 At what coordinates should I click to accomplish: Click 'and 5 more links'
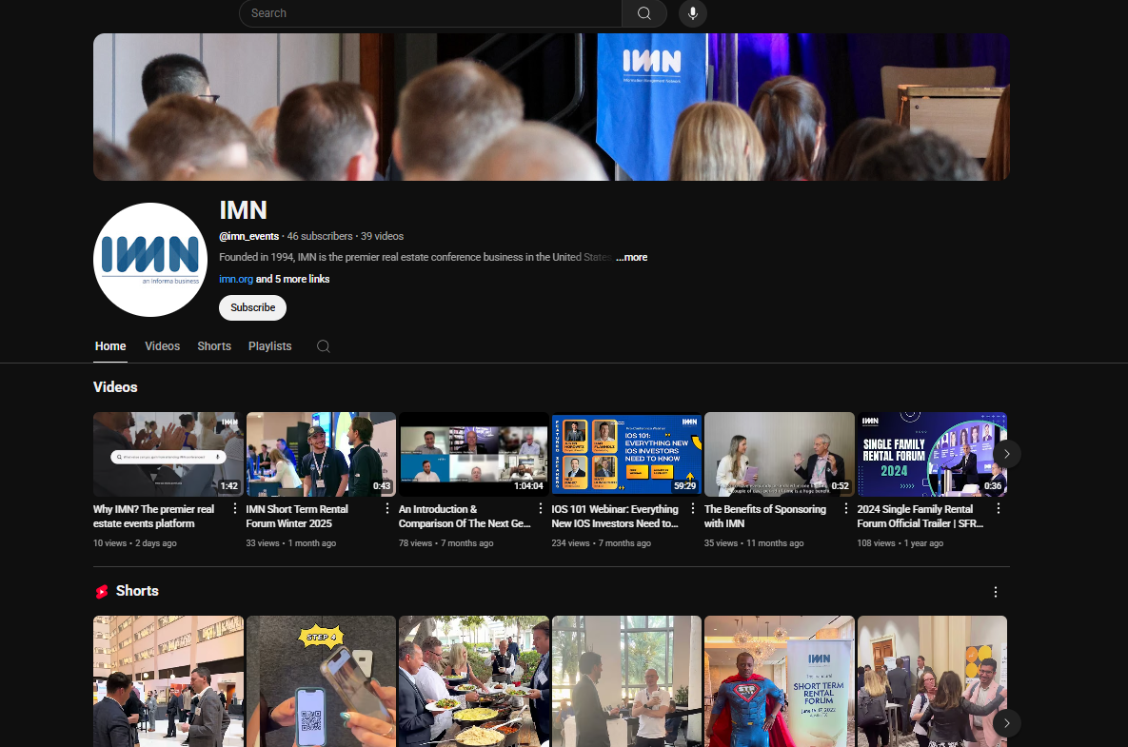click(x=292, y=279)
